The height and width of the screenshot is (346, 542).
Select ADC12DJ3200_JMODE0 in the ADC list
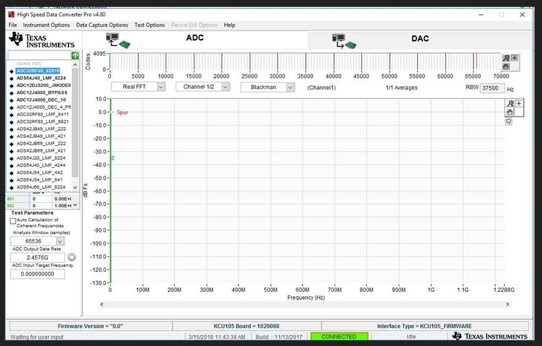point(44,85)
